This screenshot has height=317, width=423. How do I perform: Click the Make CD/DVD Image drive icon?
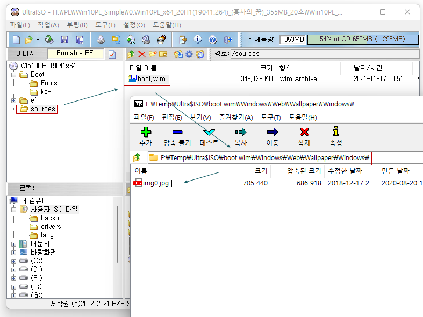point(101,40)
